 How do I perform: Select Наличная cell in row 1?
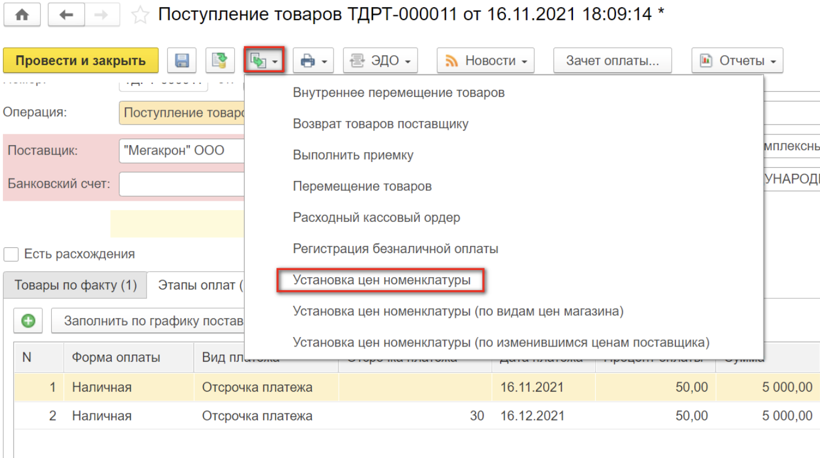(129, 387)
